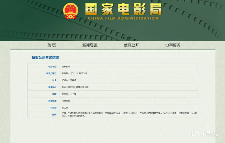Click the 编剧 row label
The image size is (225, 143).
coord(54,94)
